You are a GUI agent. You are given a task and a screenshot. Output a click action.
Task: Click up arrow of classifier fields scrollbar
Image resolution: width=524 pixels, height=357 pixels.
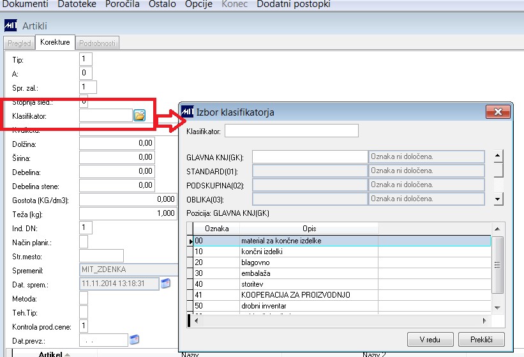[498, 156]
